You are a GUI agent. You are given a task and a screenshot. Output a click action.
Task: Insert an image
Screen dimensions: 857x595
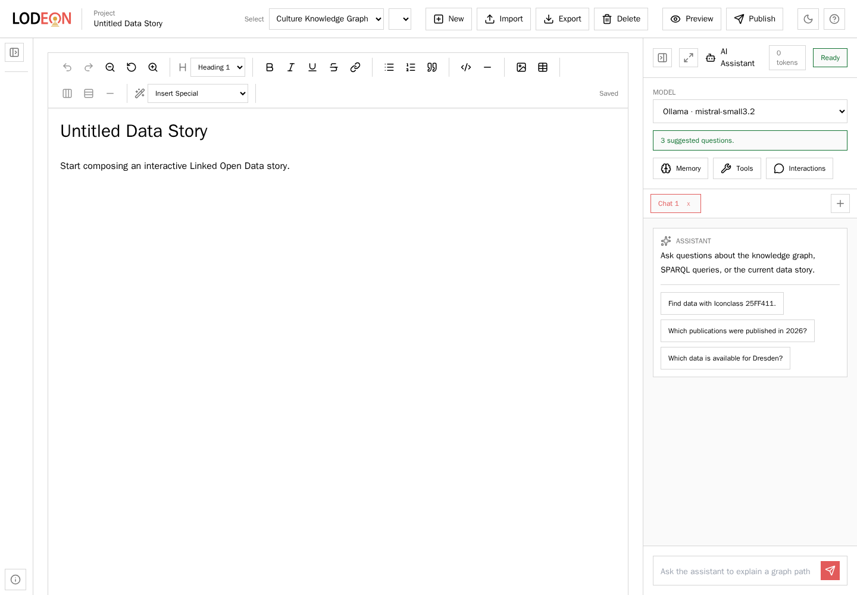tap(521, 67)
